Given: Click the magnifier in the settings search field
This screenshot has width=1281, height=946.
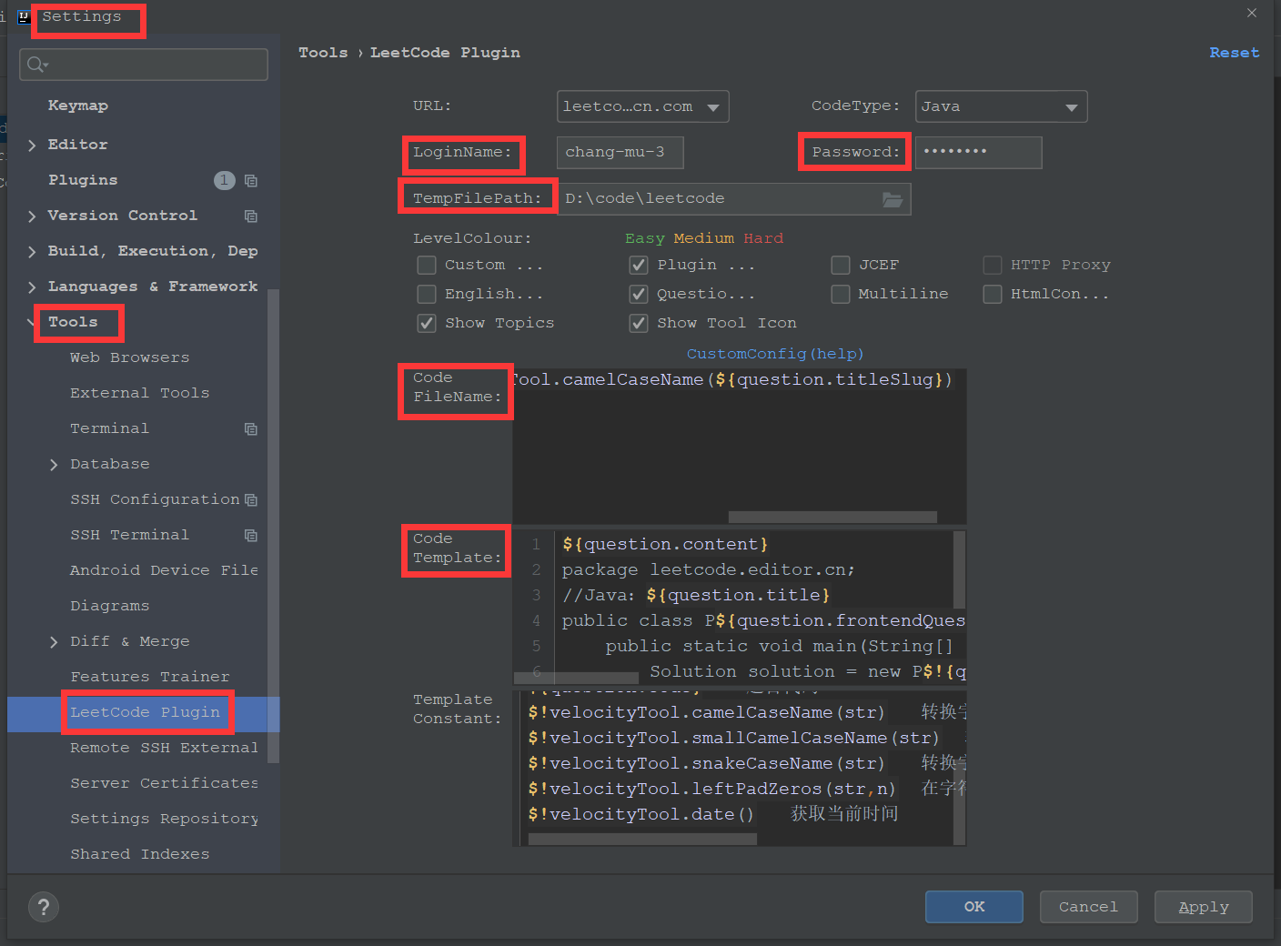Looking at the screenshot, I should [35, 64].
